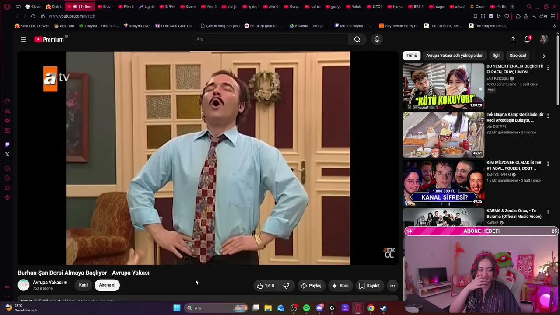Switch to the Kick browser tab
Screen dimensions: 560x315
tap(54, 7)
